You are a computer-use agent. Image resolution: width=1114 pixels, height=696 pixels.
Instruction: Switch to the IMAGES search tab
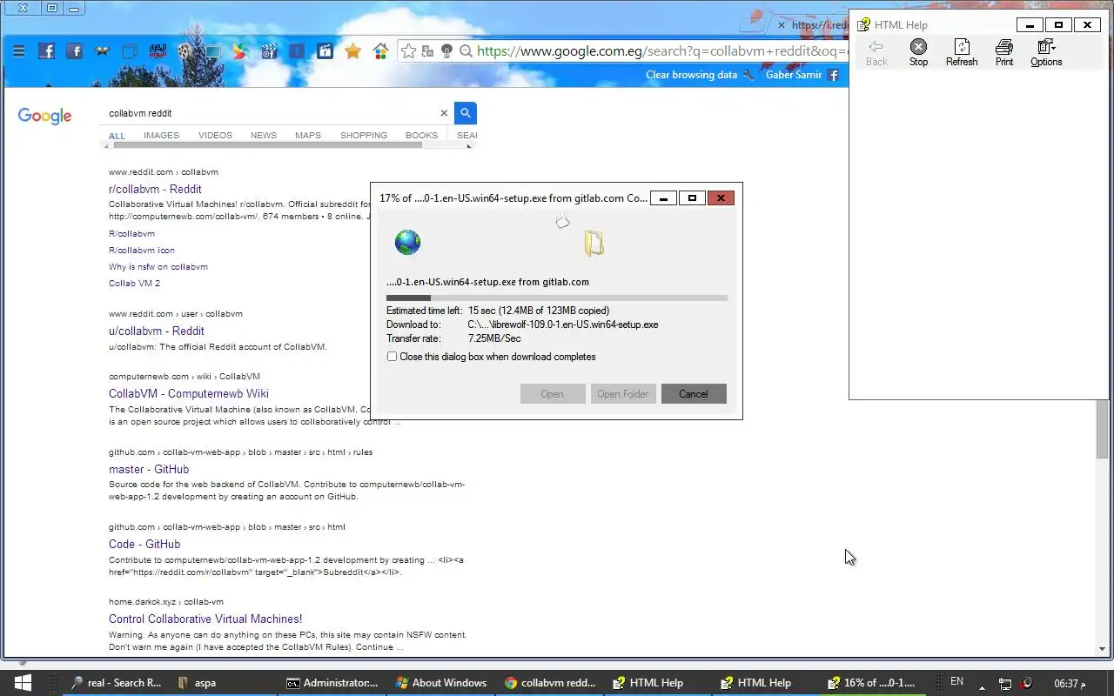pyautogui.click(x=161, y=135)
